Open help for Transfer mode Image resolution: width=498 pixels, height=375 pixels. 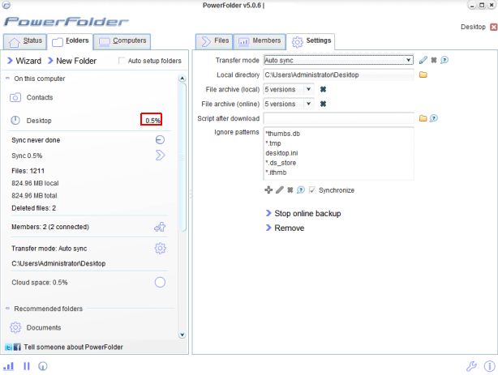(x=444, y=60)
